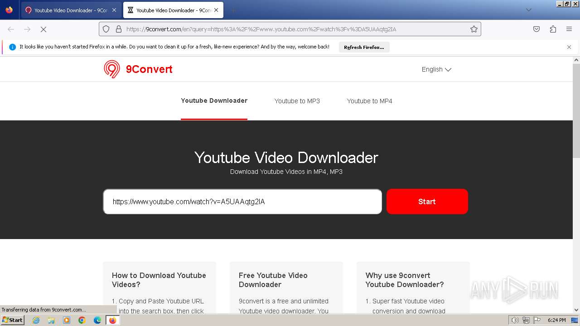Screen dimensions: 580x326
Task: Go forward to next page
Action: click(27, 29)
